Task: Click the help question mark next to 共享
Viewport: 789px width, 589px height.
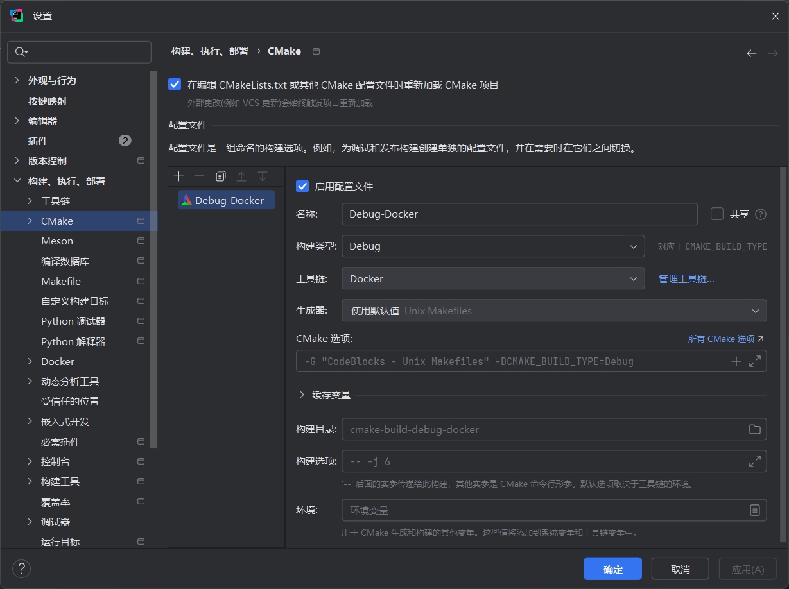Action: click(x=761, y=214)
